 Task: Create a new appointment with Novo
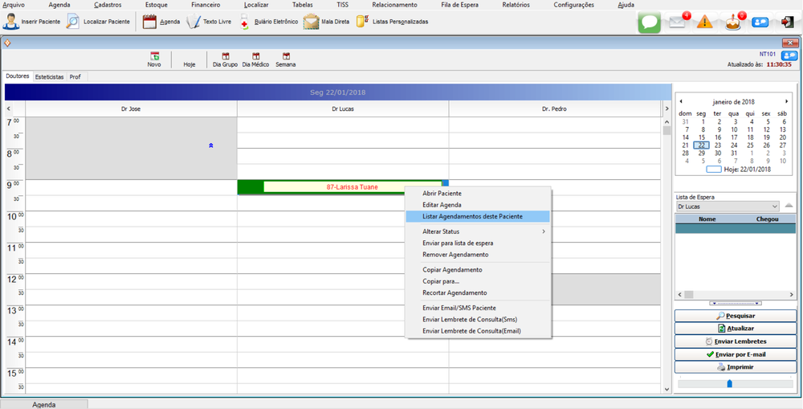coord(154,59)
